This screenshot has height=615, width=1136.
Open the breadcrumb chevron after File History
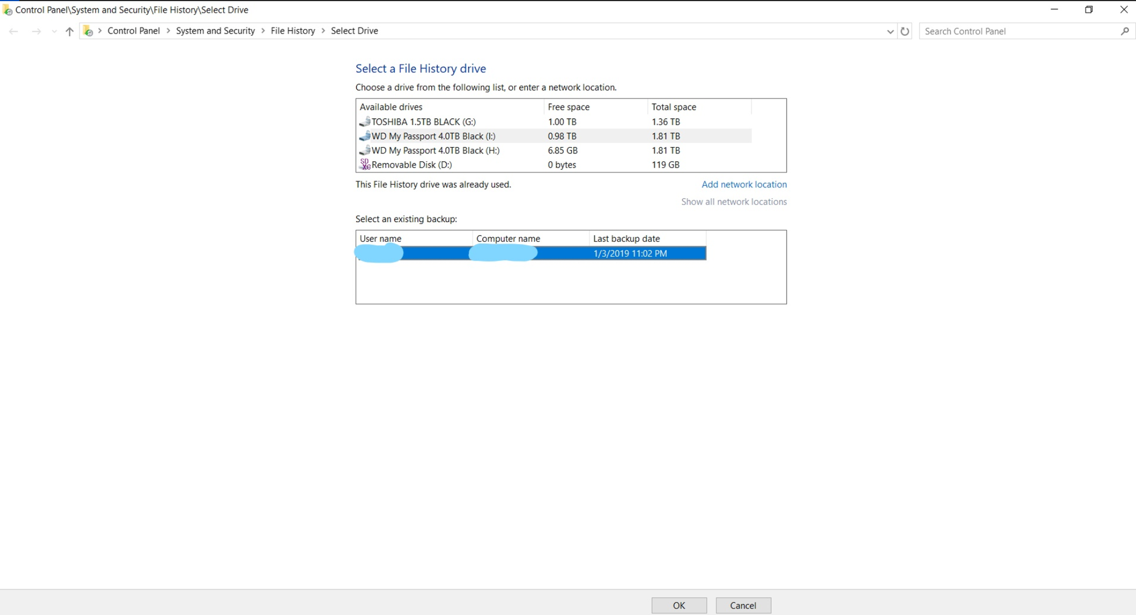pyautogui.click(x=322, y=31)
